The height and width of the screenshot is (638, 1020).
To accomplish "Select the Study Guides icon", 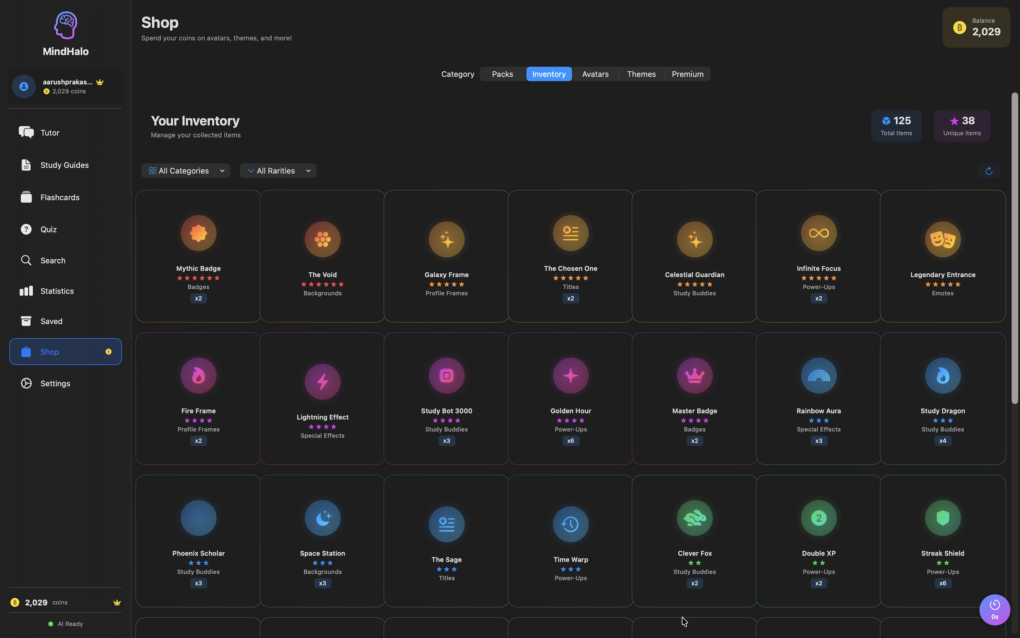I will coord(26,165).
